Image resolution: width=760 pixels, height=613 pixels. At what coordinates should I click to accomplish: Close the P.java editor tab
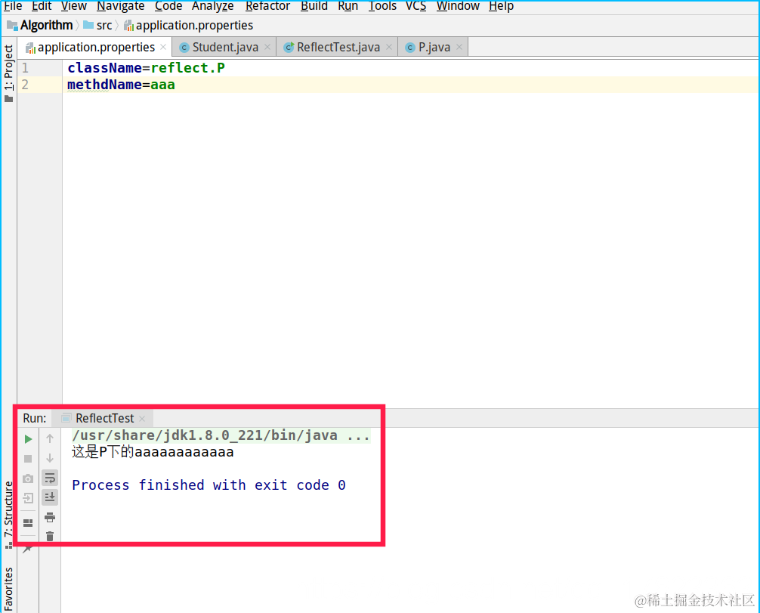(x=459, y=47)
